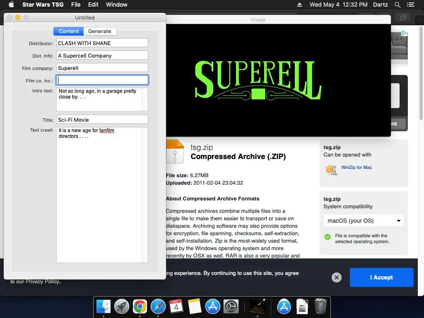The width and height of the screenshot is (424, 318).
Task: Open Finder from the dock
Action: coord(104,306)
